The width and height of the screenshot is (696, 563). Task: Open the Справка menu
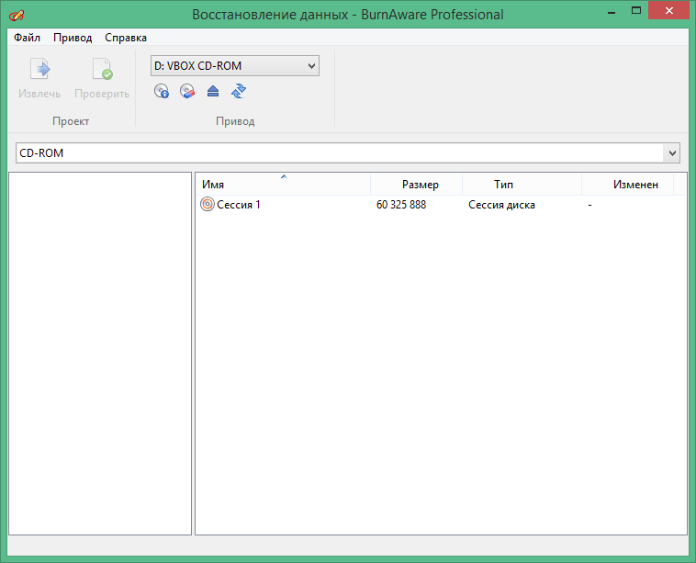pyautogui.click(x=126, y=38)
